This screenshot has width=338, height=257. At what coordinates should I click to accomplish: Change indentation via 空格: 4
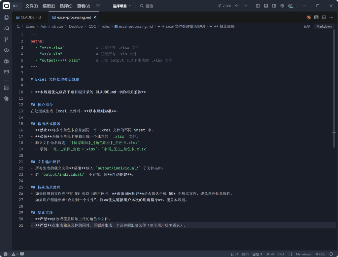[257, 254]
